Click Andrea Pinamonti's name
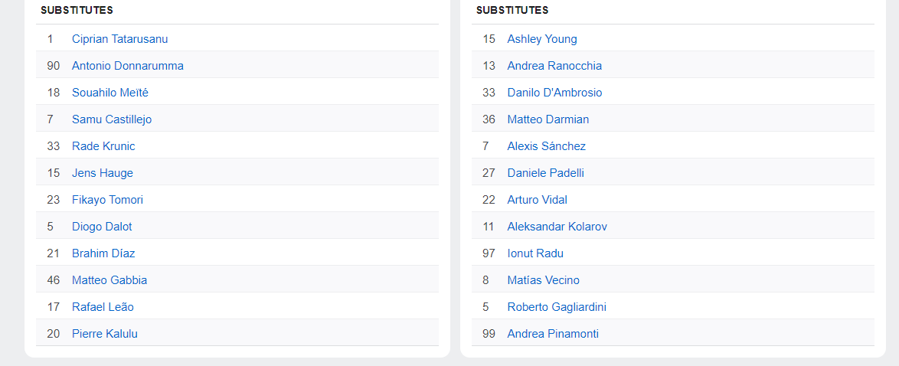Image resolution: width=899 pixels, height=366 pixels. (553, 334)
